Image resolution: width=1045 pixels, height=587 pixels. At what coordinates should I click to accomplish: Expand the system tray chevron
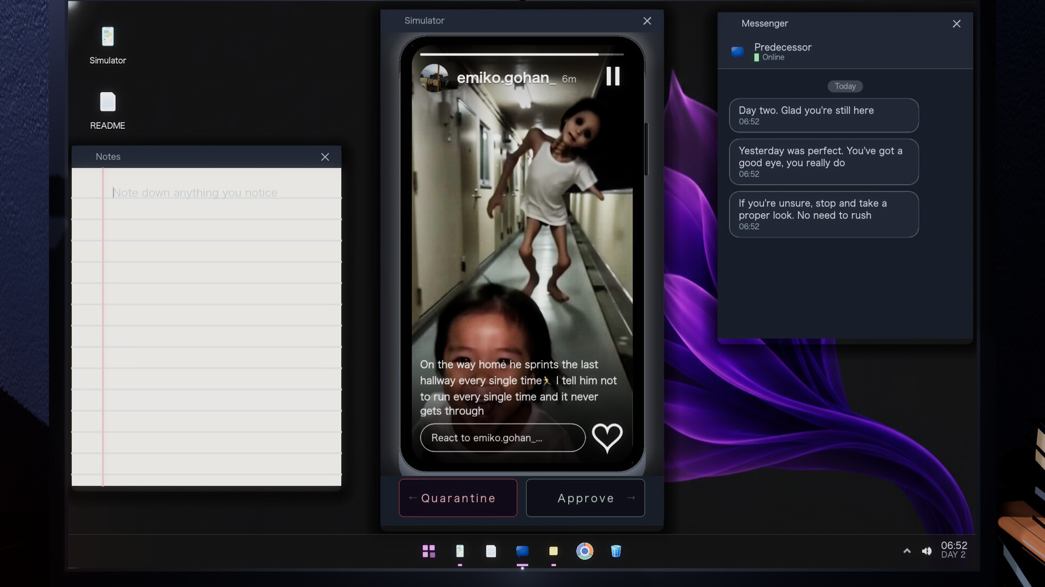pyautogui.click(x=907, y=551)
